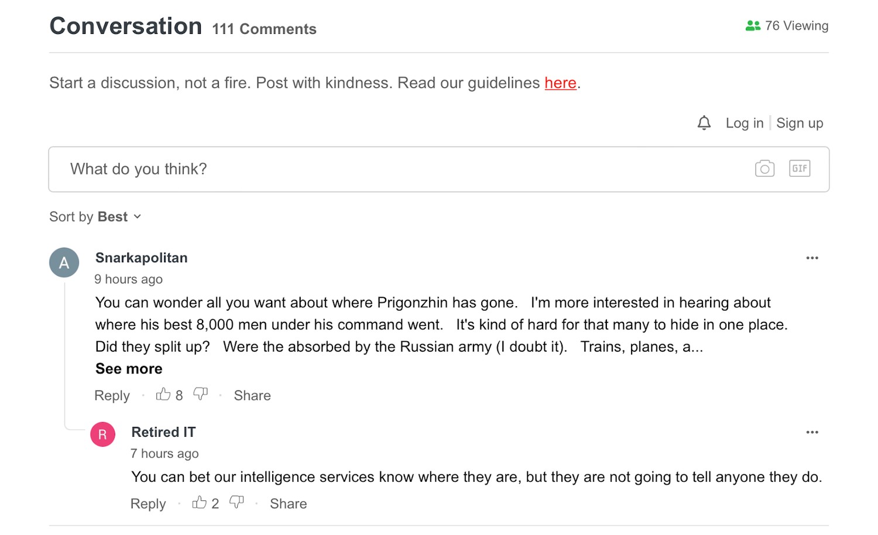The width and height of the screenshot is (878, 535).
Task: Open the options menu on Snarkapolitan's comment
Action: tap(812, 258)
